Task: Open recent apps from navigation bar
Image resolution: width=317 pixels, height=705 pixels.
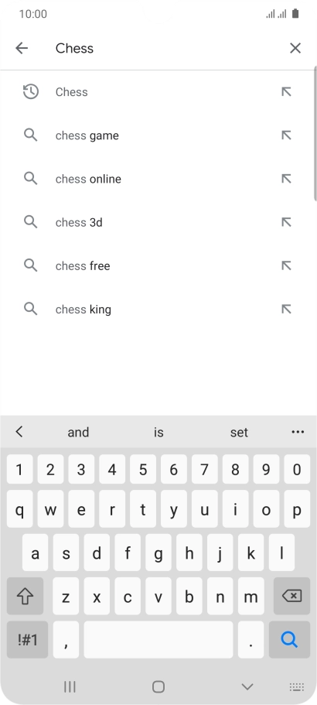Action: (70, 686)
